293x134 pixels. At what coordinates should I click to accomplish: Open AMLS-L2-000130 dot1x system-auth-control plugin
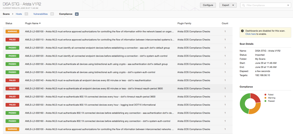click(x=90, y=72)
